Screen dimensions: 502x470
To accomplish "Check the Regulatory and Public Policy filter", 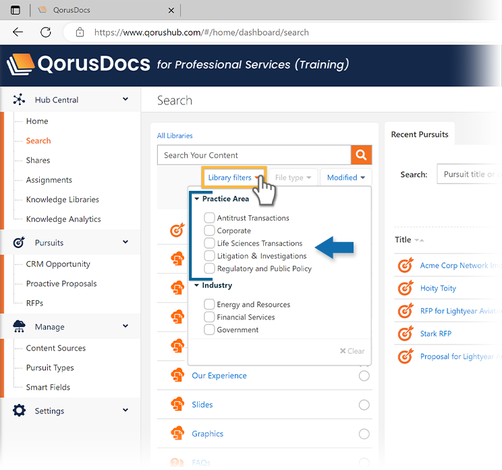I will click(209, 268).
